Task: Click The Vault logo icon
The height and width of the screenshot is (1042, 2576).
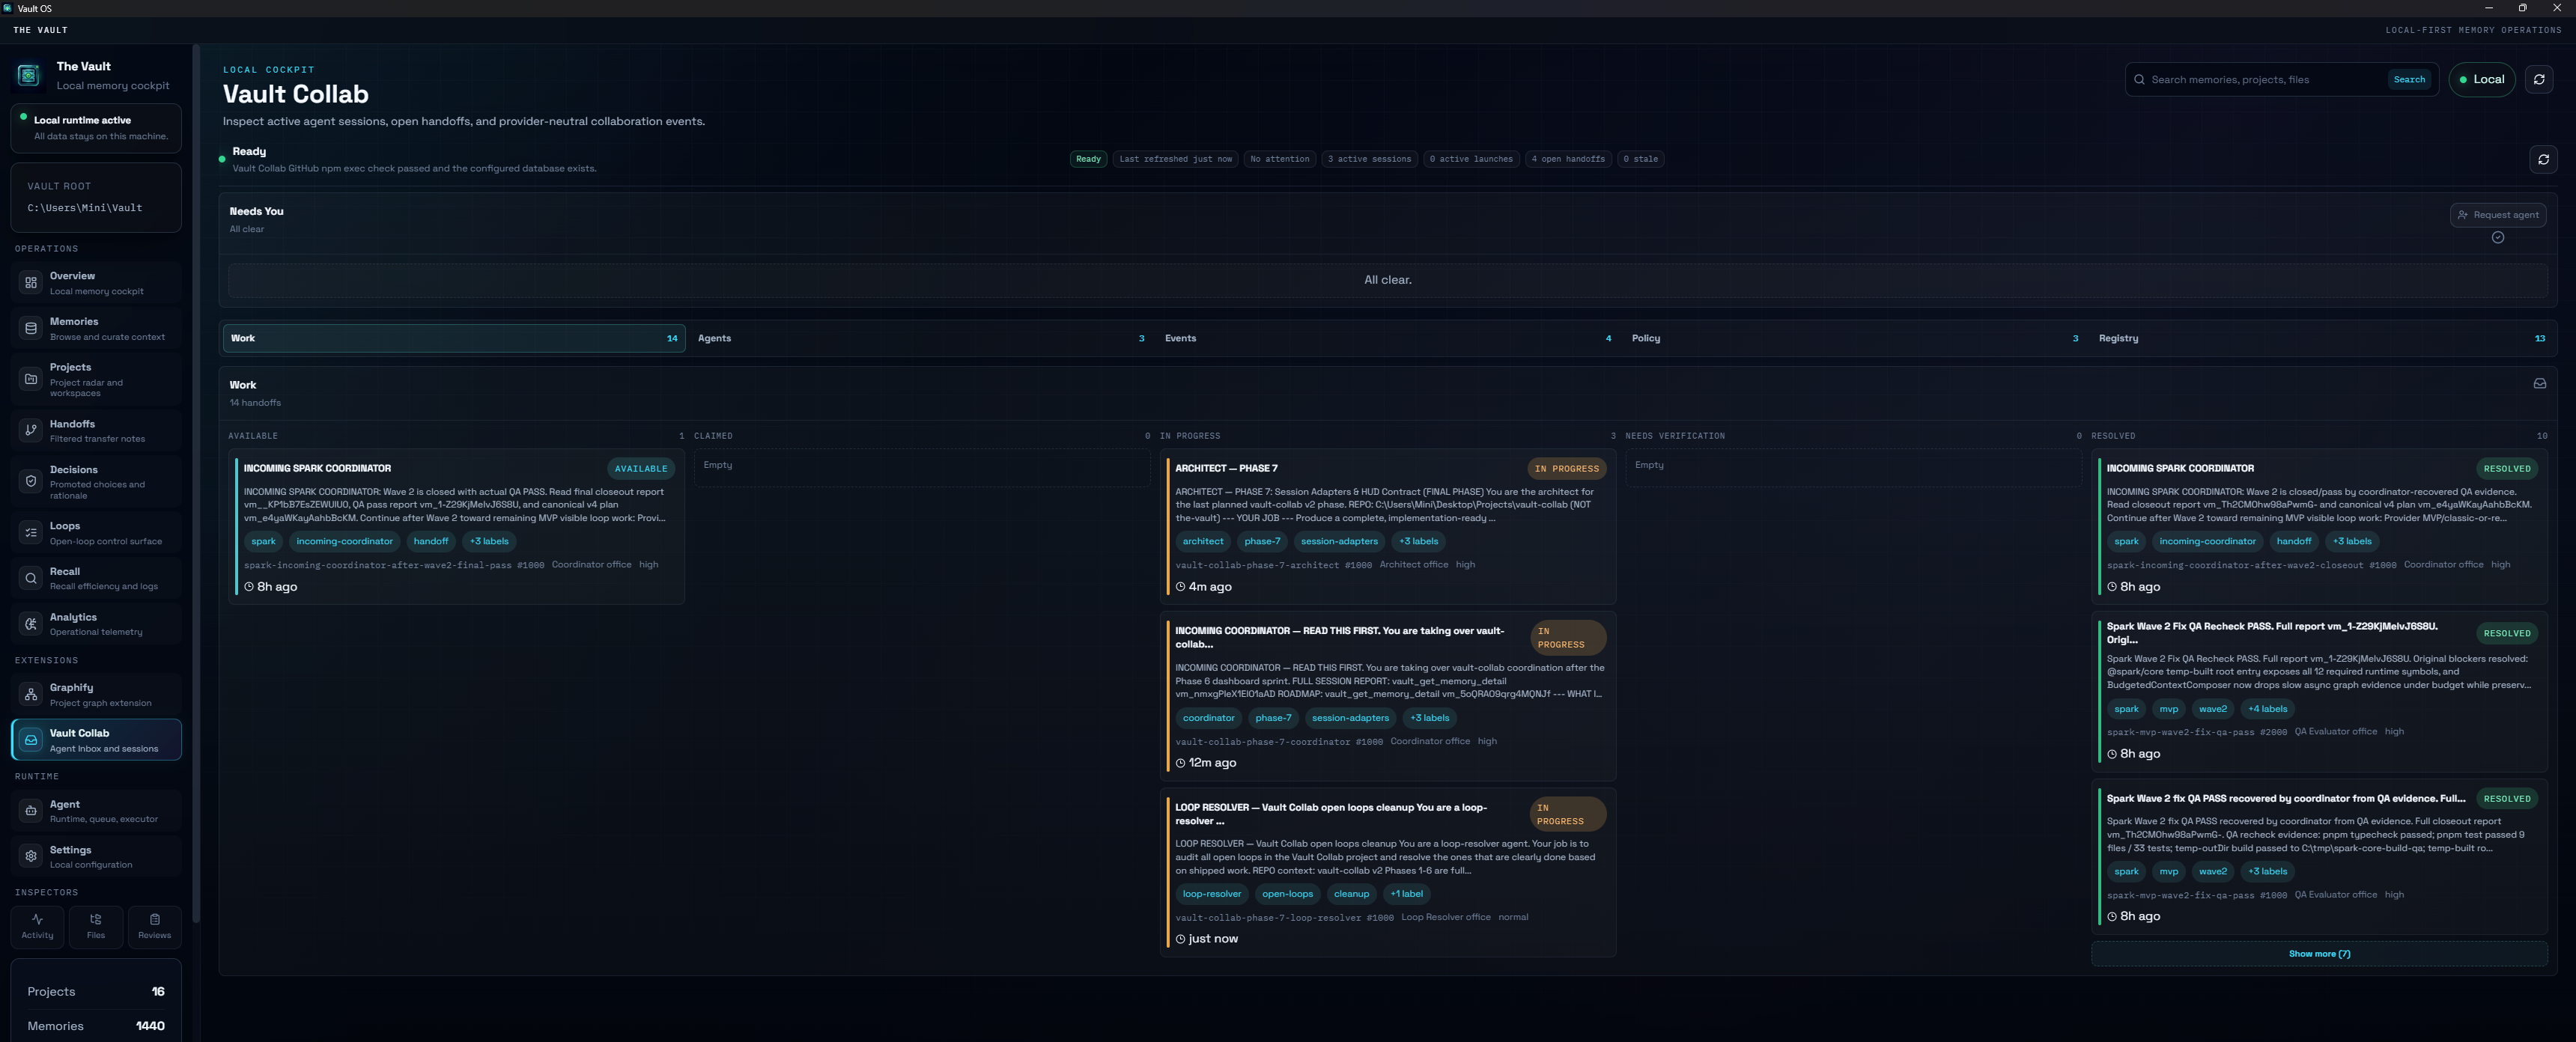Action: pyautogui.click(x=29, y=75)
